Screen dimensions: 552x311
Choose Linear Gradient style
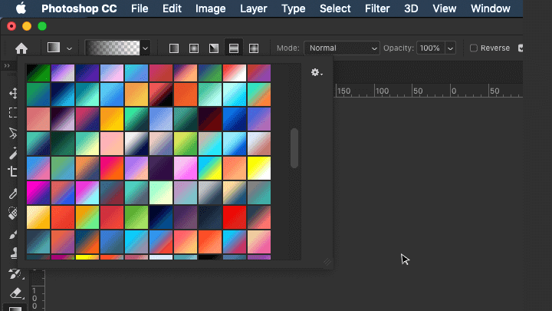pyautogui.click(x=174, y=48)
